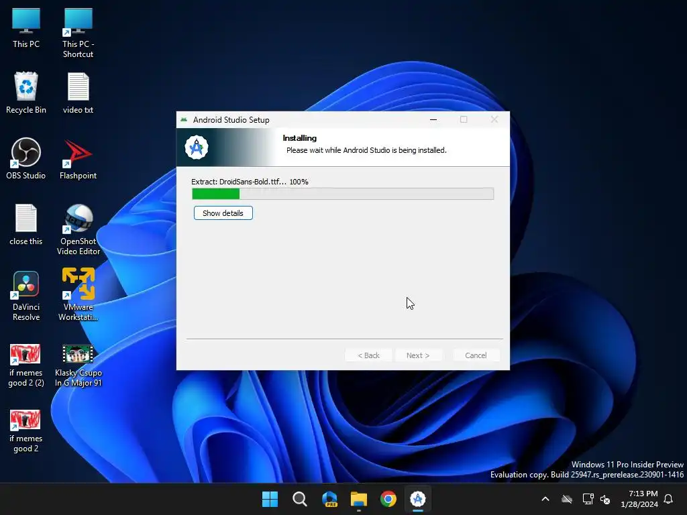The width and height of the screenshot is (687, 515).
Task: Open the clock showing 7:13 PM
Action: pyautogui.click(x=639, y=499)
